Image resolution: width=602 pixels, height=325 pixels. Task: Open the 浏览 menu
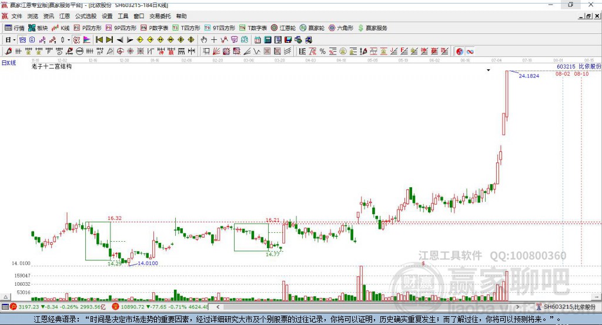pos(33,16)
